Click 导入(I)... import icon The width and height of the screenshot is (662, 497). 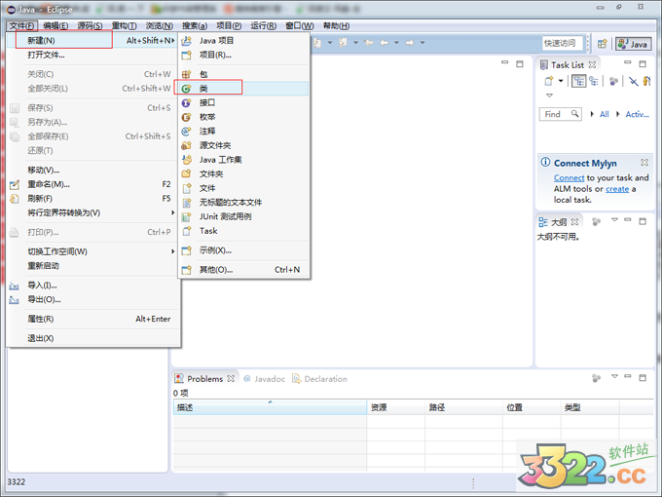(15, 286)
